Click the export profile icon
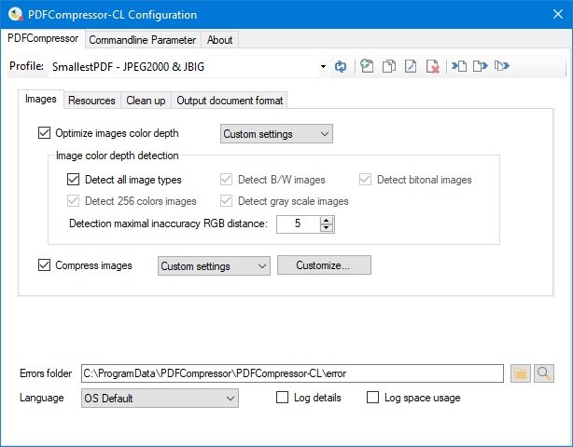This screenshot has height=447, width=573. point(481,66)
